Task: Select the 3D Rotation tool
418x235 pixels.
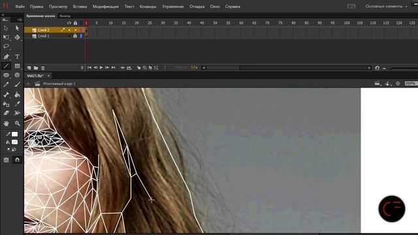Action: 17,37
